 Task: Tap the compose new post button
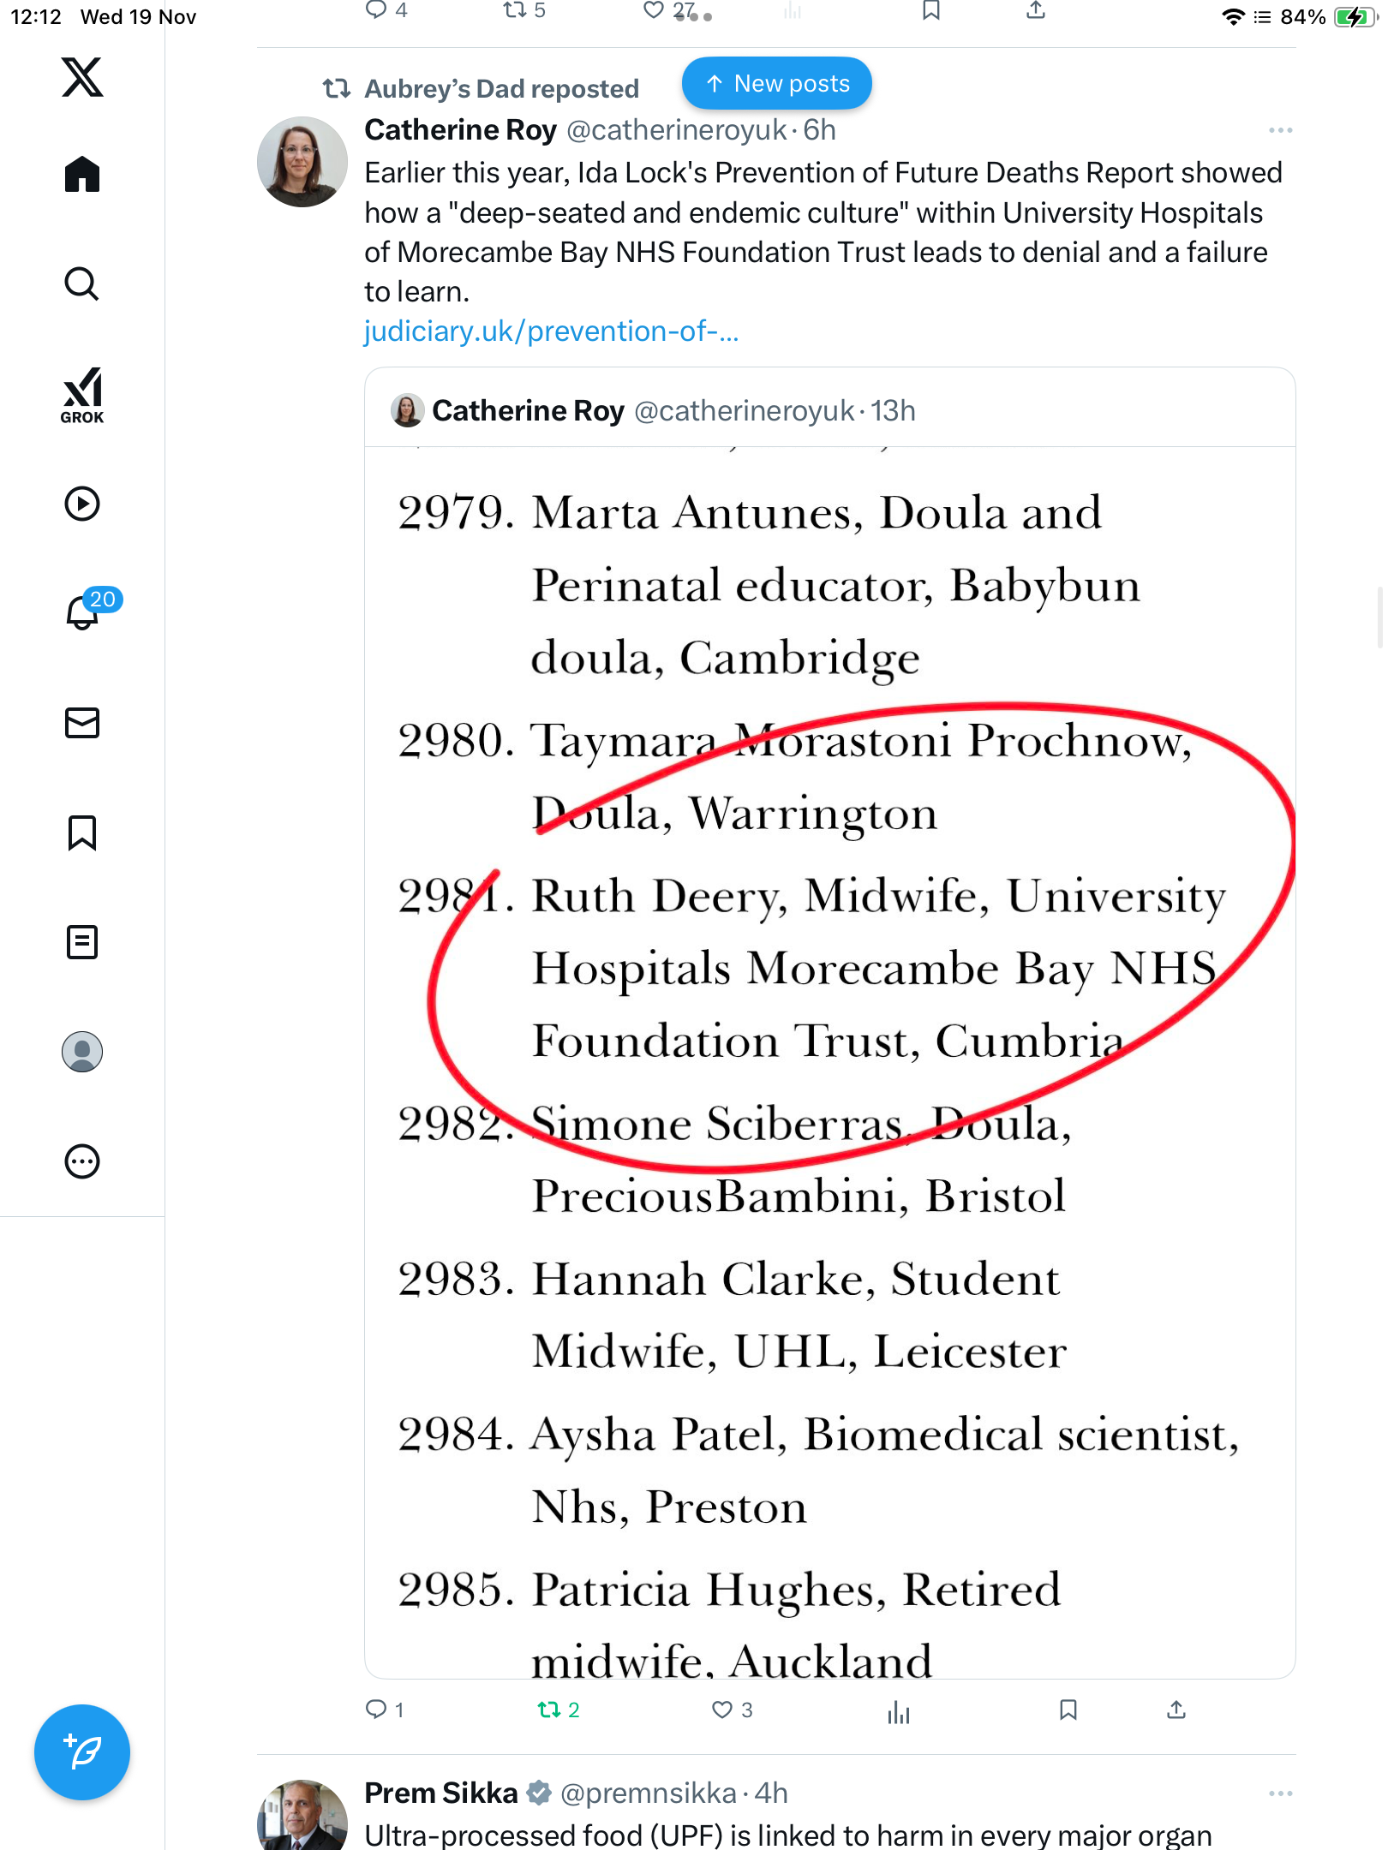pyautogui.click(x=82, y=1752)
